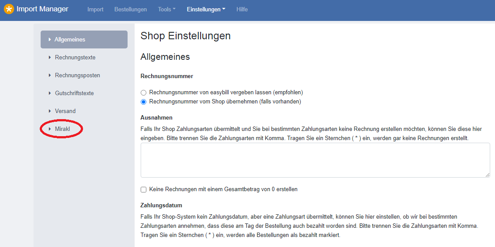
Task: Switch to Versand settings in sidebar
Action: (65, 111)
